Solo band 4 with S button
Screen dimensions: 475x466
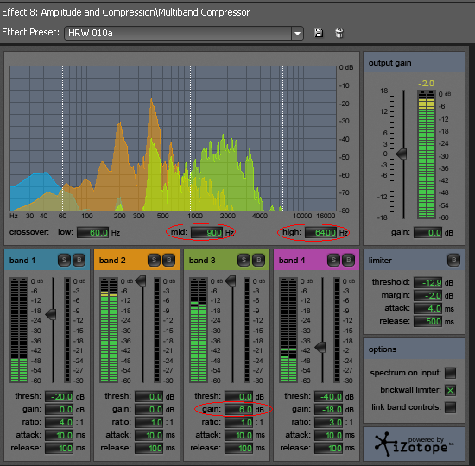click(333, 260)
